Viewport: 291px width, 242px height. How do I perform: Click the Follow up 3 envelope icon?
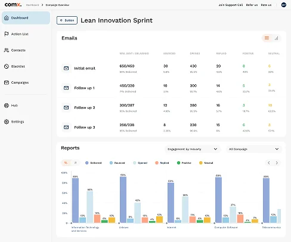pyautogui.click(x=66, y=127)
